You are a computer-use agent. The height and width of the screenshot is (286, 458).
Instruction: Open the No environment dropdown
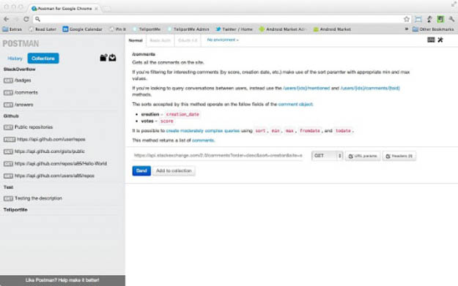[223, 39]
